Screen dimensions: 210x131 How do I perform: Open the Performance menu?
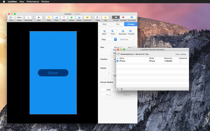point(33,2)
